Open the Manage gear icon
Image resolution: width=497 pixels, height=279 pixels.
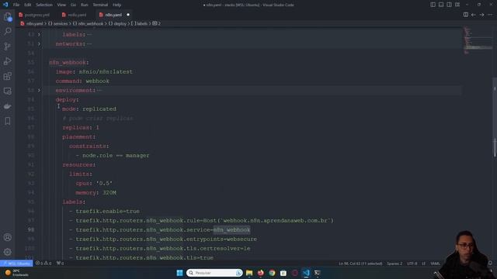(8, 252)
